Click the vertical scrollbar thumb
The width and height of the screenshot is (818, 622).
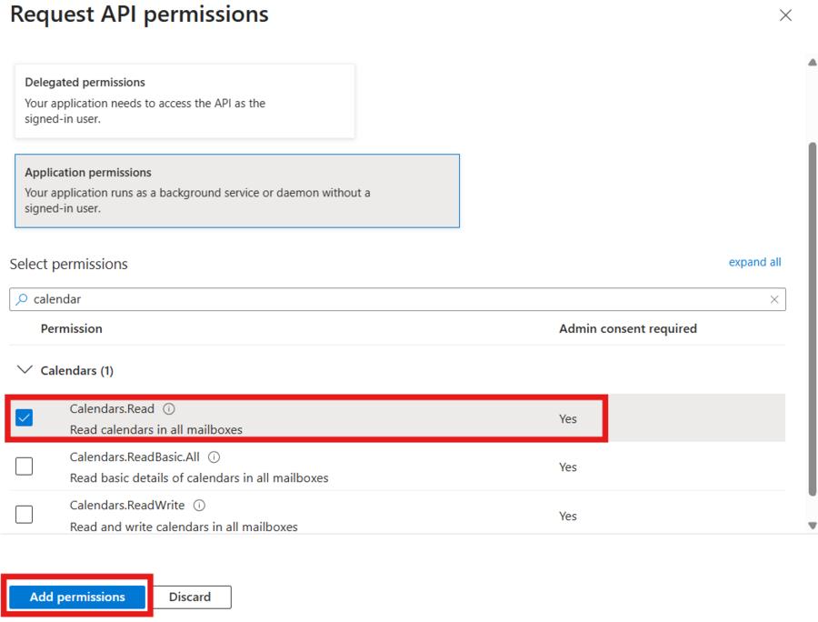click(x=813, y=319)
